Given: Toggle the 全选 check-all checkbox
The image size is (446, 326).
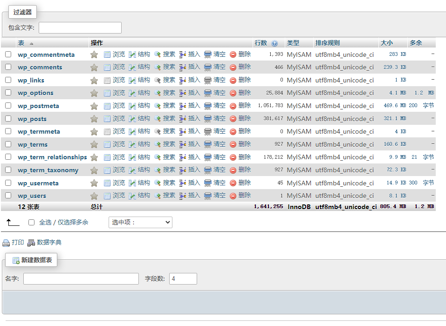Looking at the screenshot, I should tap(32, 223).
